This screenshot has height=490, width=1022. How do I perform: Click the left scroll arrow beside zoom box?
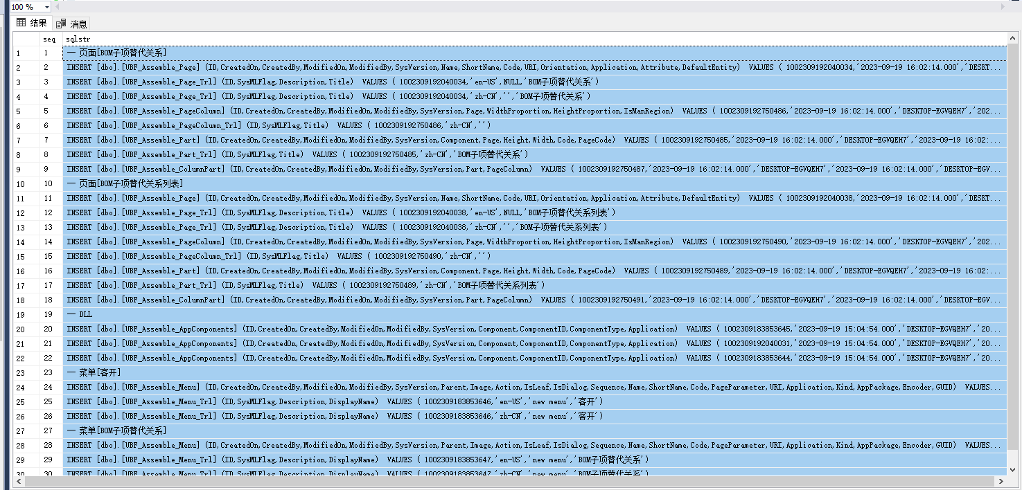pyautogui.click(x=59, y=7)
